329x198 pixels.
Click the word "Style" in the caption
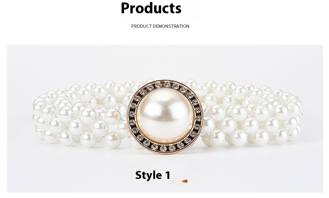pyautogui.click(x=149, y=175)
